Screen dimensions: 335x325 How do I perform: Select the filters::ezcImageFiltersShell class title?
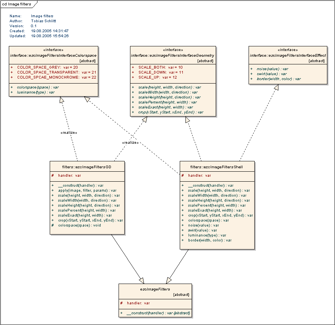click(x=216, y=167)
